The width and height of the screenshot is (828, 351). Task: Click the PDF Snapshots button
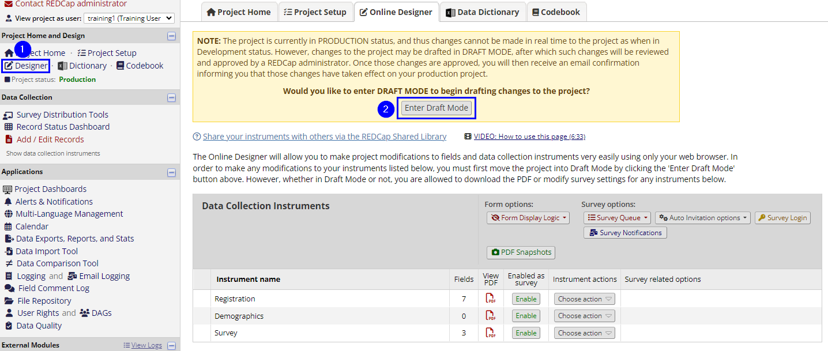(x=521, y=252)
